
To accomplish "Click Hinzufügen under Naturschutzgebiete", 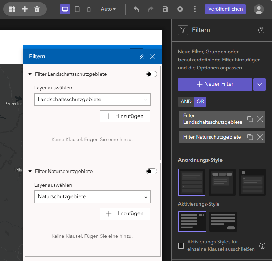I will coord(125,214).
